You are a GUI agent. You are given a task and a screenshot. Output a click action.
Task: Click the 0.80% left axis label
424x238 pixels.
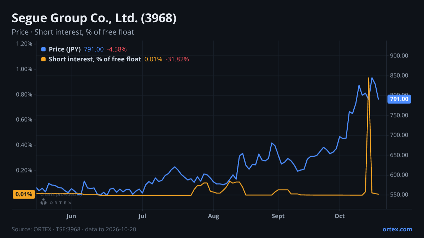point(24,94)
